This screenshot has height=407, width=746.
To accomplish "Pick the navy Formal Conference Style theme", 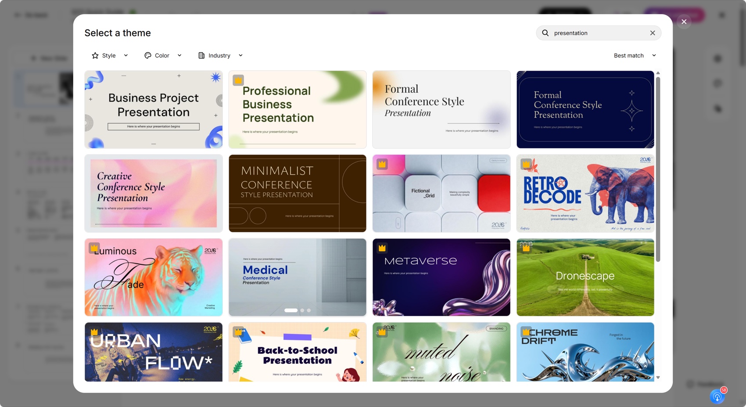I will pyautogui.click(x=585, y=109).
